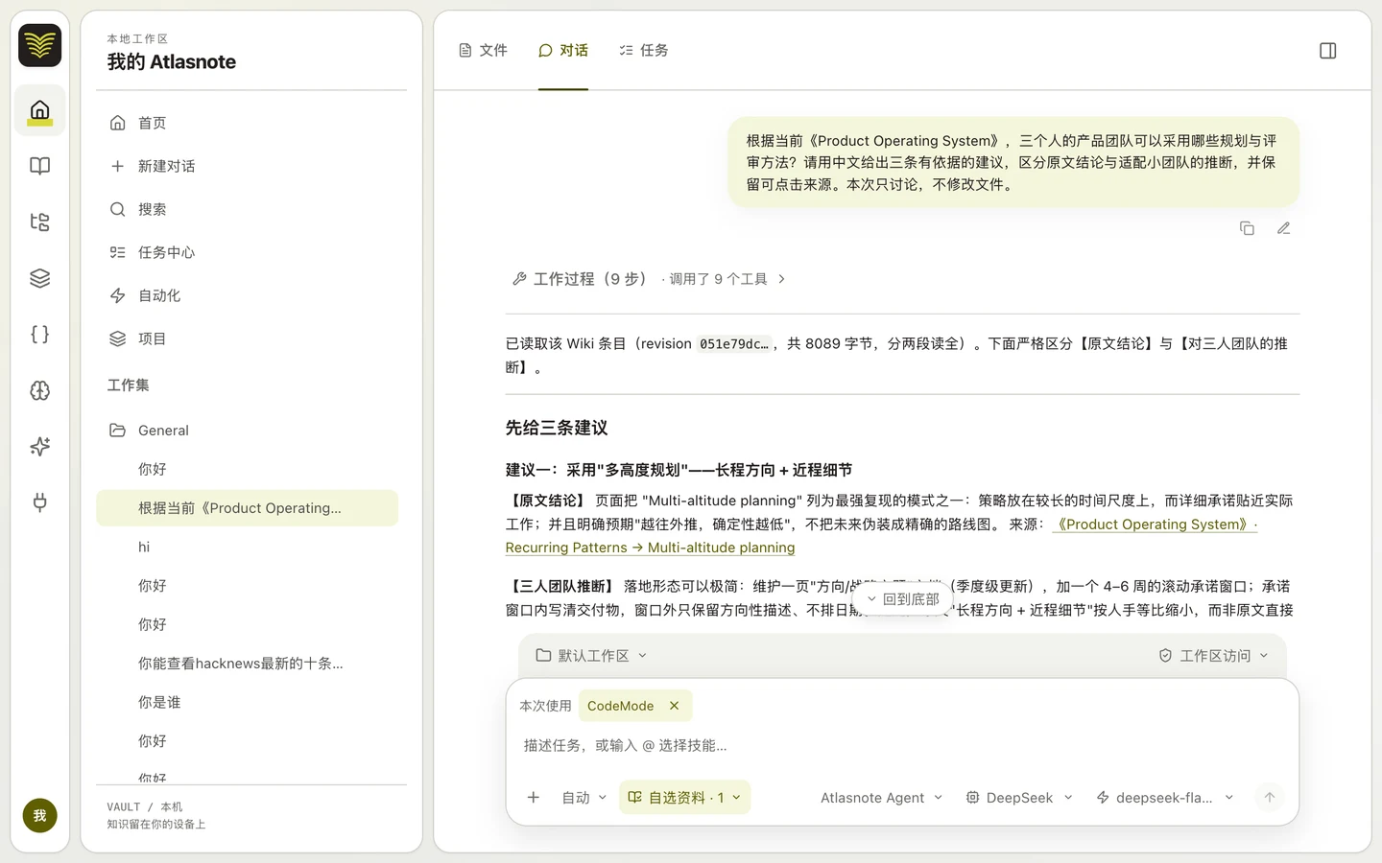Start a 新建对话 from the sidebar
The height and width of the screenshot is (863, 1382).
click(251, 166)
